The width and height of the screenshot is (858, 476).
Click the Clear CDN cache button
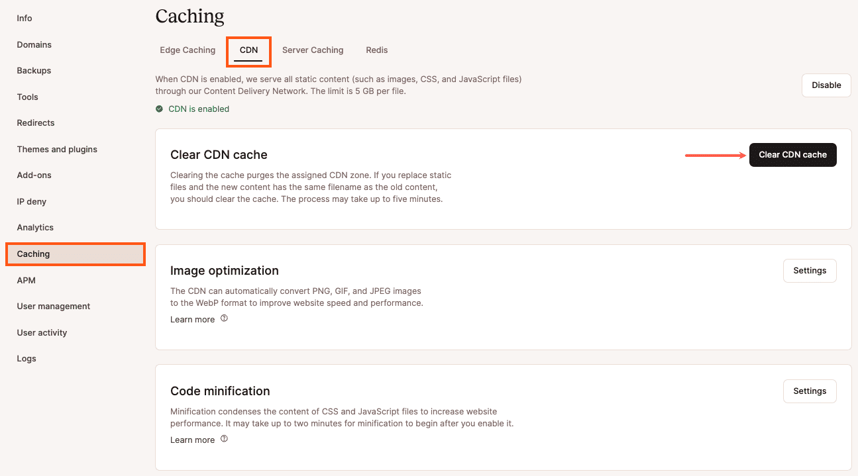tap(793, 155)
